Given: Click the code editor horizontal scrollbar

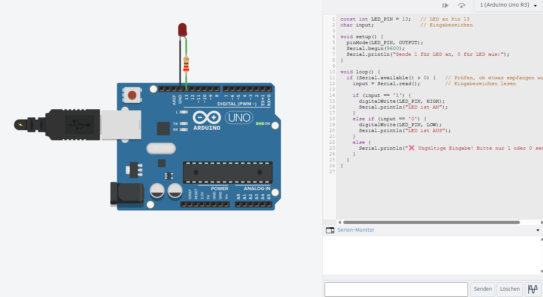Looking at the screenshot, I should (x=431, y=222).
